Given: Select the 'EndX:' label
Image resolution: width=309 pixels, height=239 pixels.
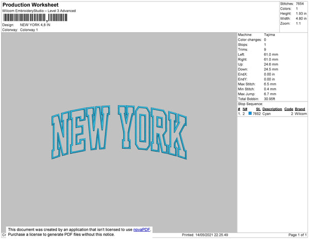Looking at the screenshot, I should pyautogui.click(x=243, y=74).
